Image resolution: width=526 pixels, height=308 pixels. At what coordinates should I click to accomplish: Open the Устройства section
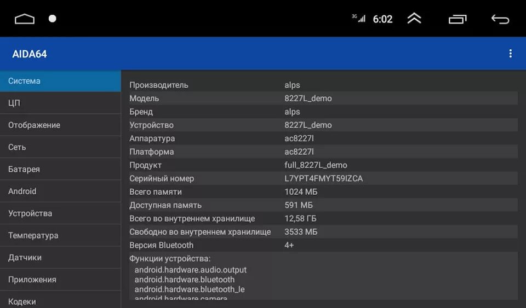click(60, 213)
